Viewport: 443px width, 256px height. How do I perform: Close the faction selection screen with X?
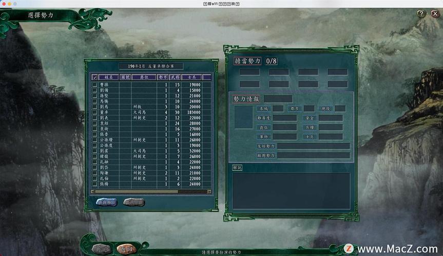(435, 13)
